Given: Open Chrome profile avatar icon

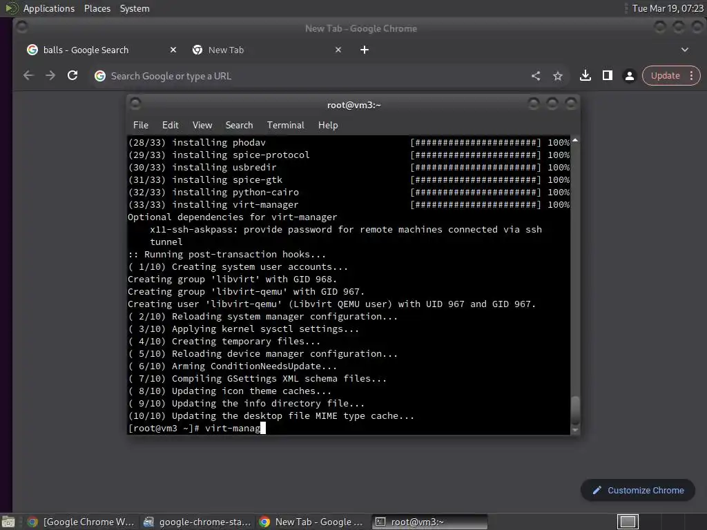Looking at the screenshot, I should [630, 76].
